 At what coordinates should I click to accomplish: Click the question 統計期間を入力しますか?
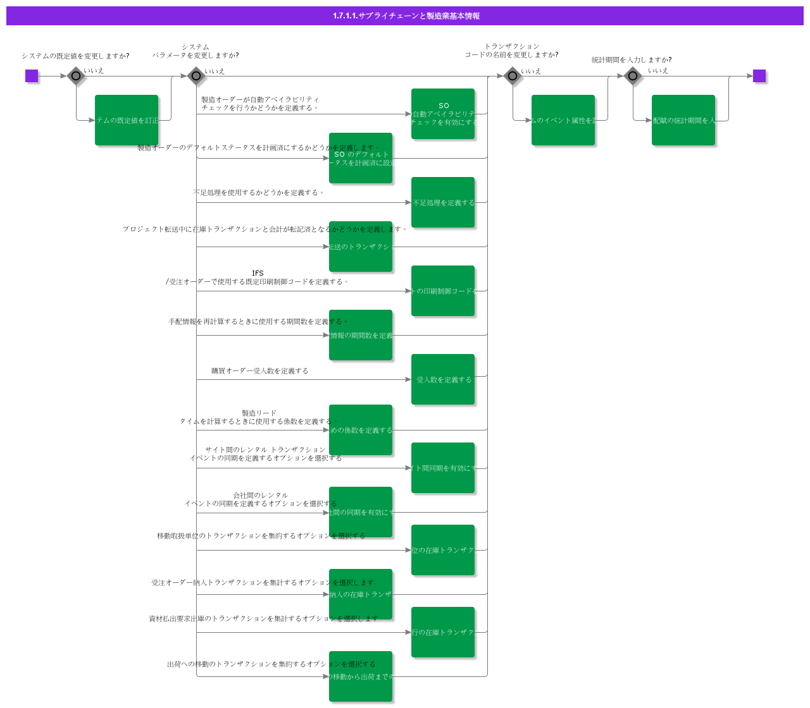pos(632,59)
